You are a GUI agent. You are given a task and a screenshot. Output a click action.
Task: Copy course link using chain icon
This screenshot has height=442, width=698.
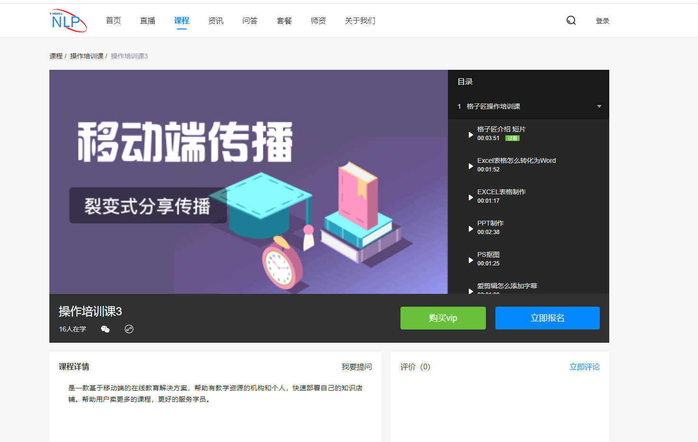(x=129, y=329)
